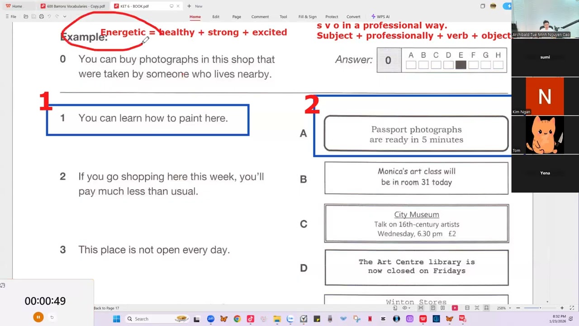Click the taskbar Search box
Image resolution: width=579 pixels, height=326 pixels.
(157, 319)
